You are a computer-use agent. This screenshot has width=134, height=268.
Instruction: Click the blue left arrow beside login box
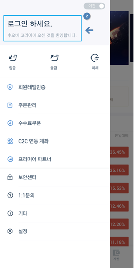pyautogui.click(x=89, y=30)
